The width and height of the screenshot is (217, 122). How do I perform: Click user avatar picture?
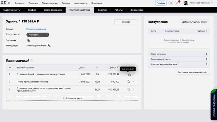pos(185,3)
